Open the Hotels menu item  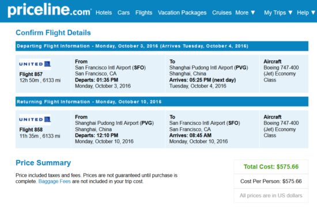pos(104,13)
